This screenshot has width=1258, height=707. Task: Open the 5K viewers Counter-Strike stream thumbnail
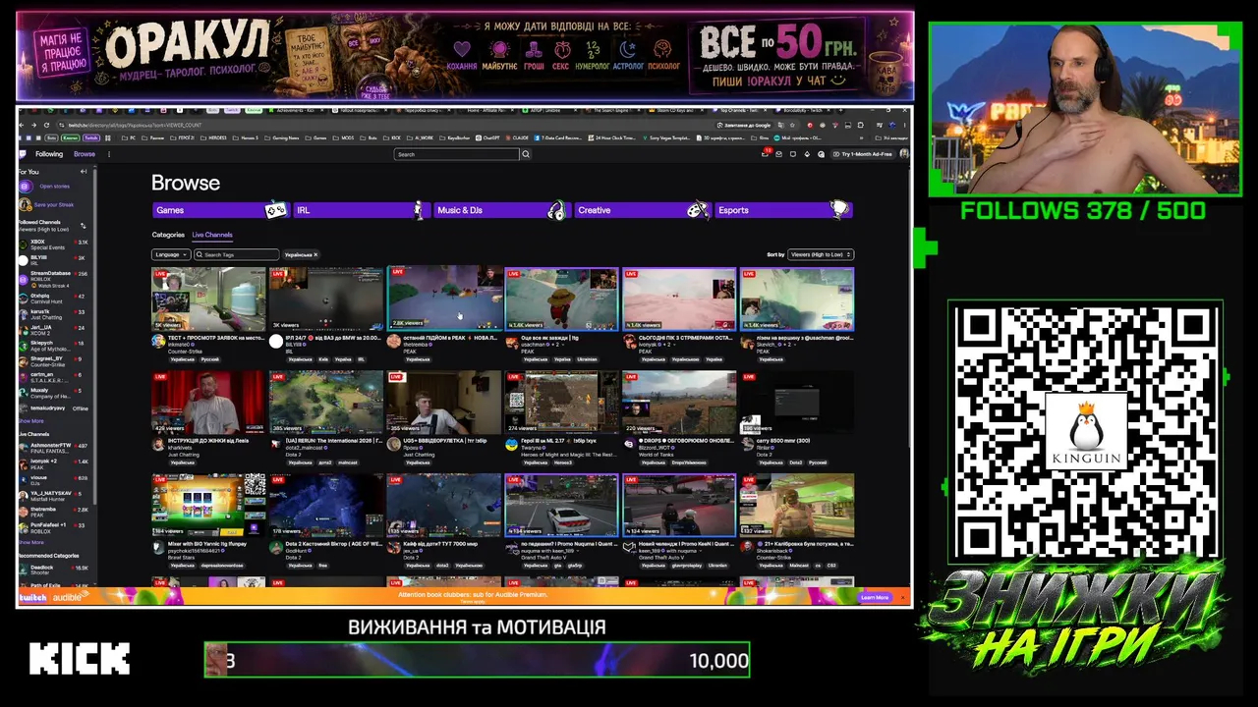coord(208,299)
